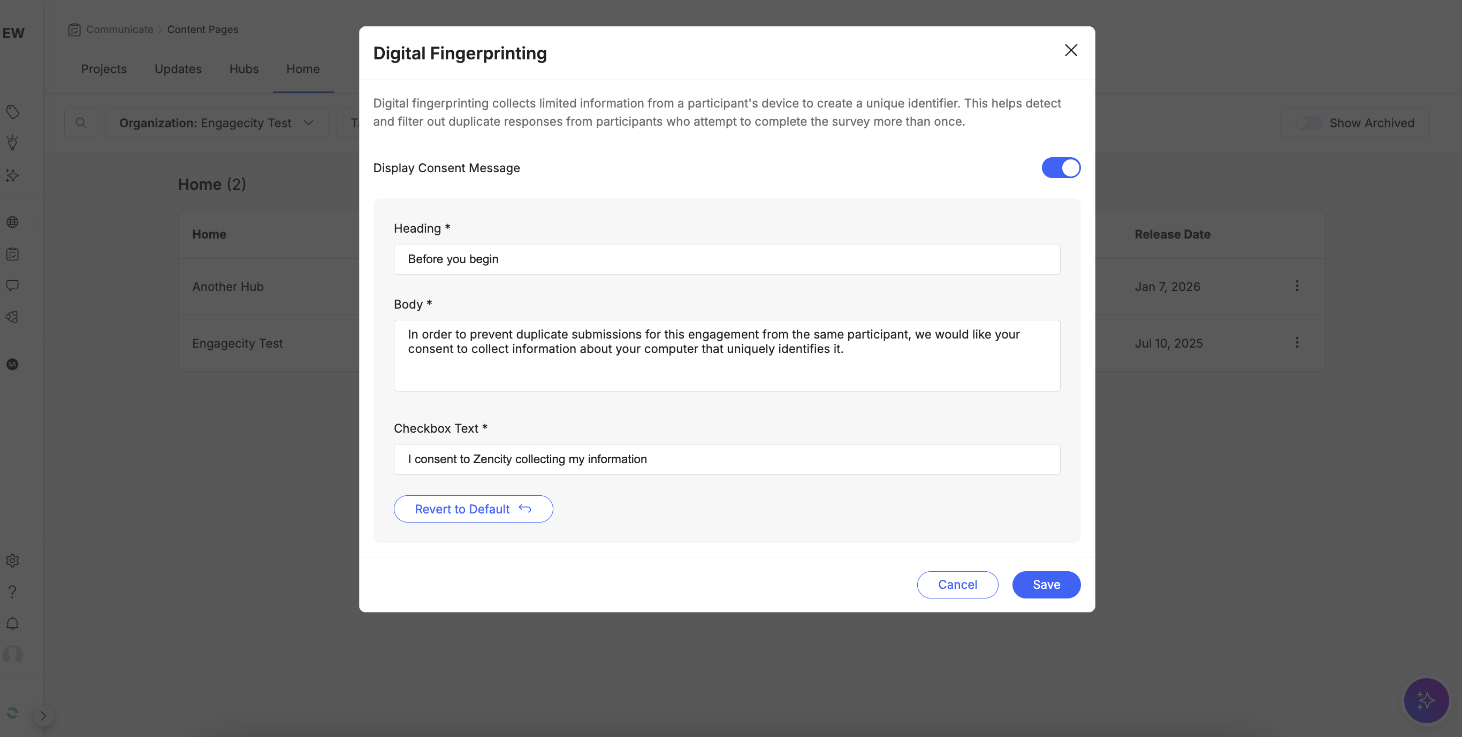Expand the Organization Engagecity Test dropdown
The image size is (1462, 737).
click(x=217, y=123)
